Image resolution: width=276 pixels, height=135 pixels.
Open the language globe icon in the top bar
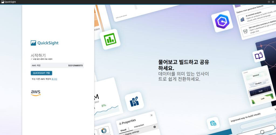click(273, 2)
